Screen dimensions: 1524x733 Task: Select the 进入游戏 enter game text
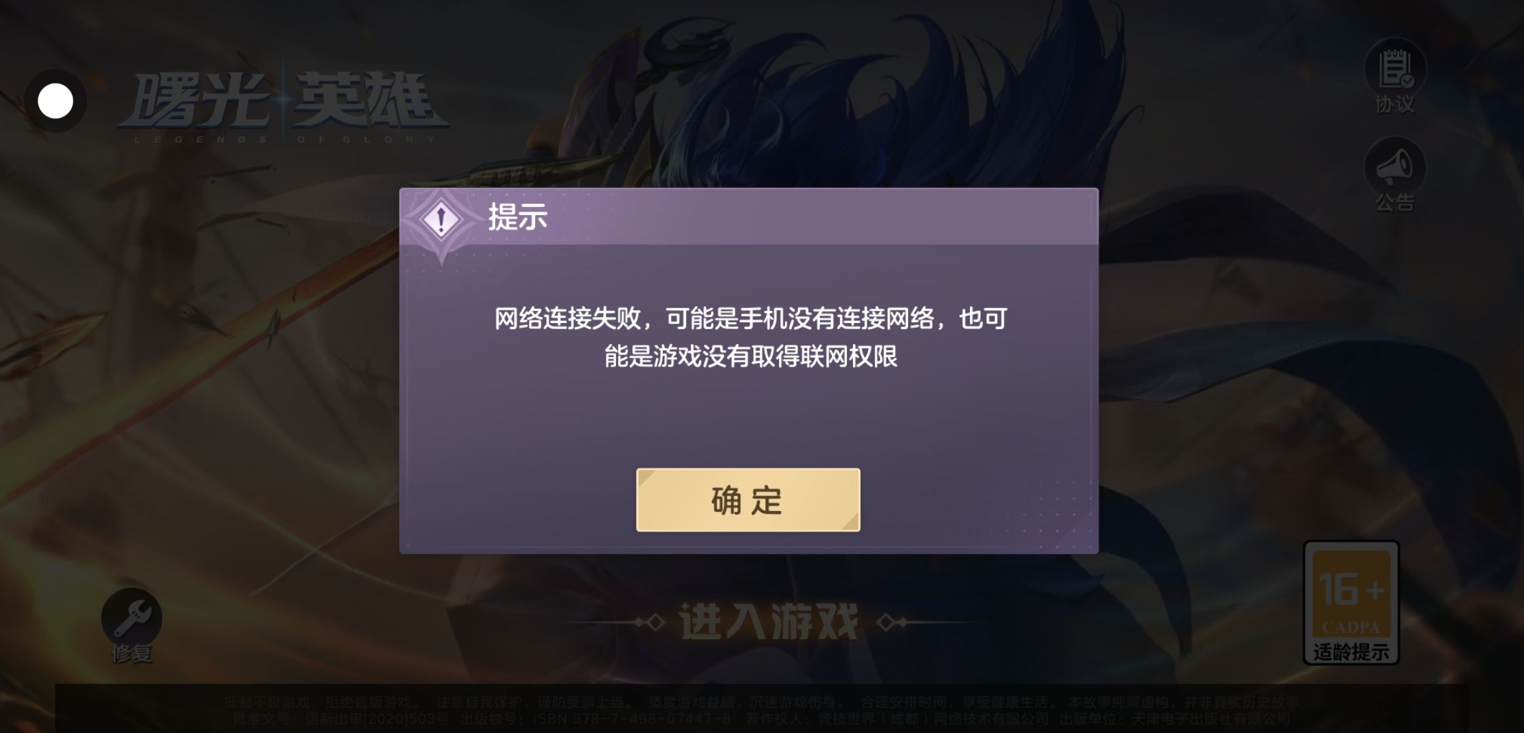[x=769, y=622]
